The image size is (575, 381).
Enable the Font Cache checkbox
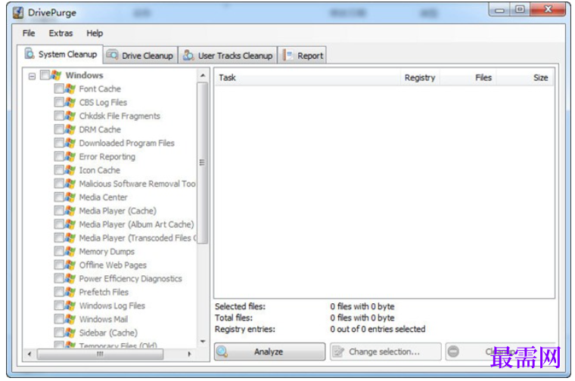tap(59, 88)
